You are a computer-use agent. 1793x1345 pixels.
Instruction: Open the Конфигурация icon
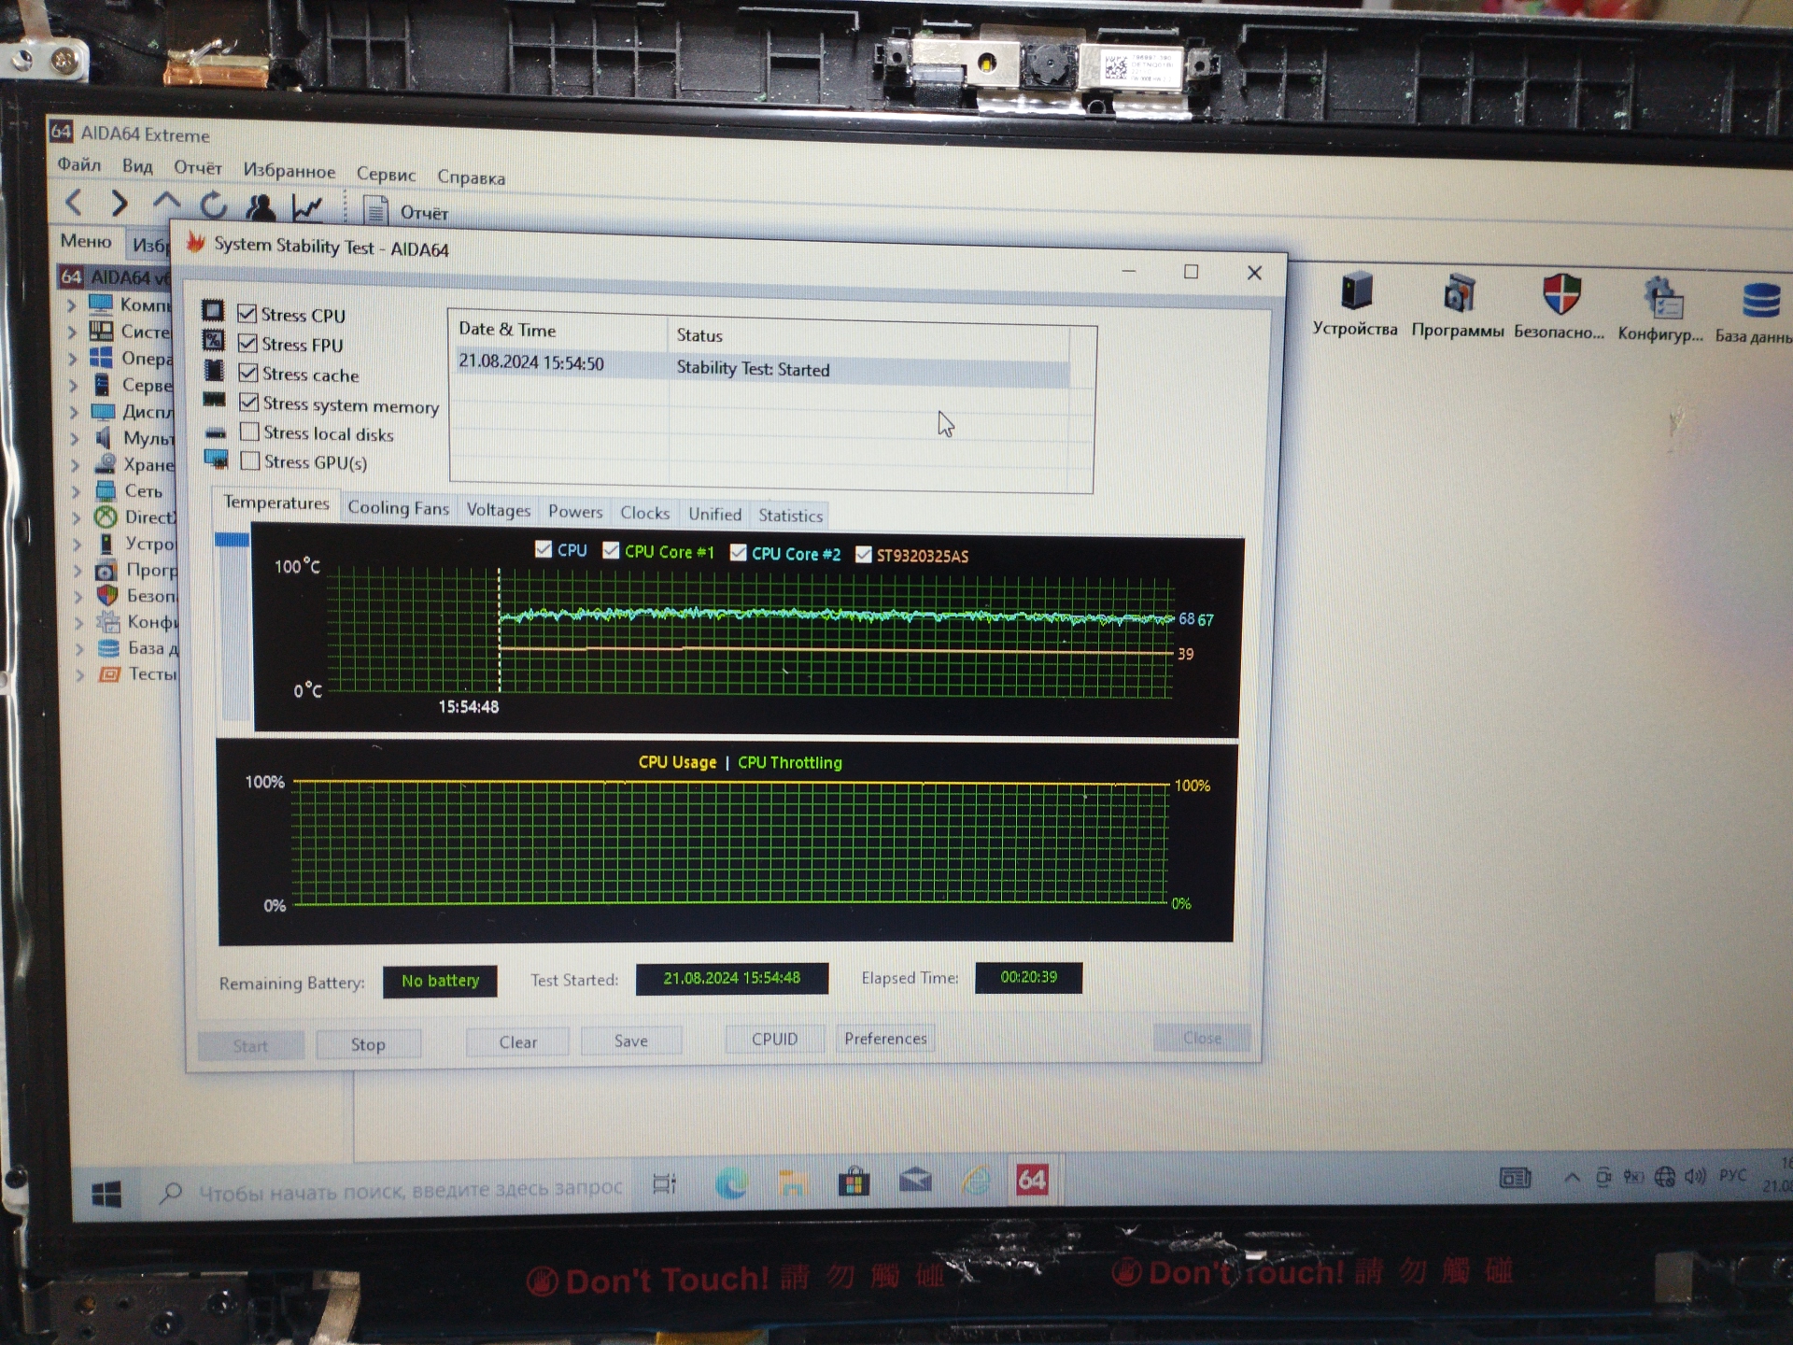point(1660,311)
